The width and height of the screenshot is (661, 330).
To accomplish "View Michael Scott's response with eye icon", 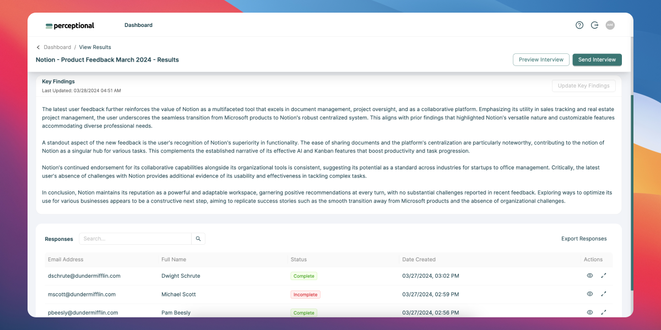I will (590, 294).
